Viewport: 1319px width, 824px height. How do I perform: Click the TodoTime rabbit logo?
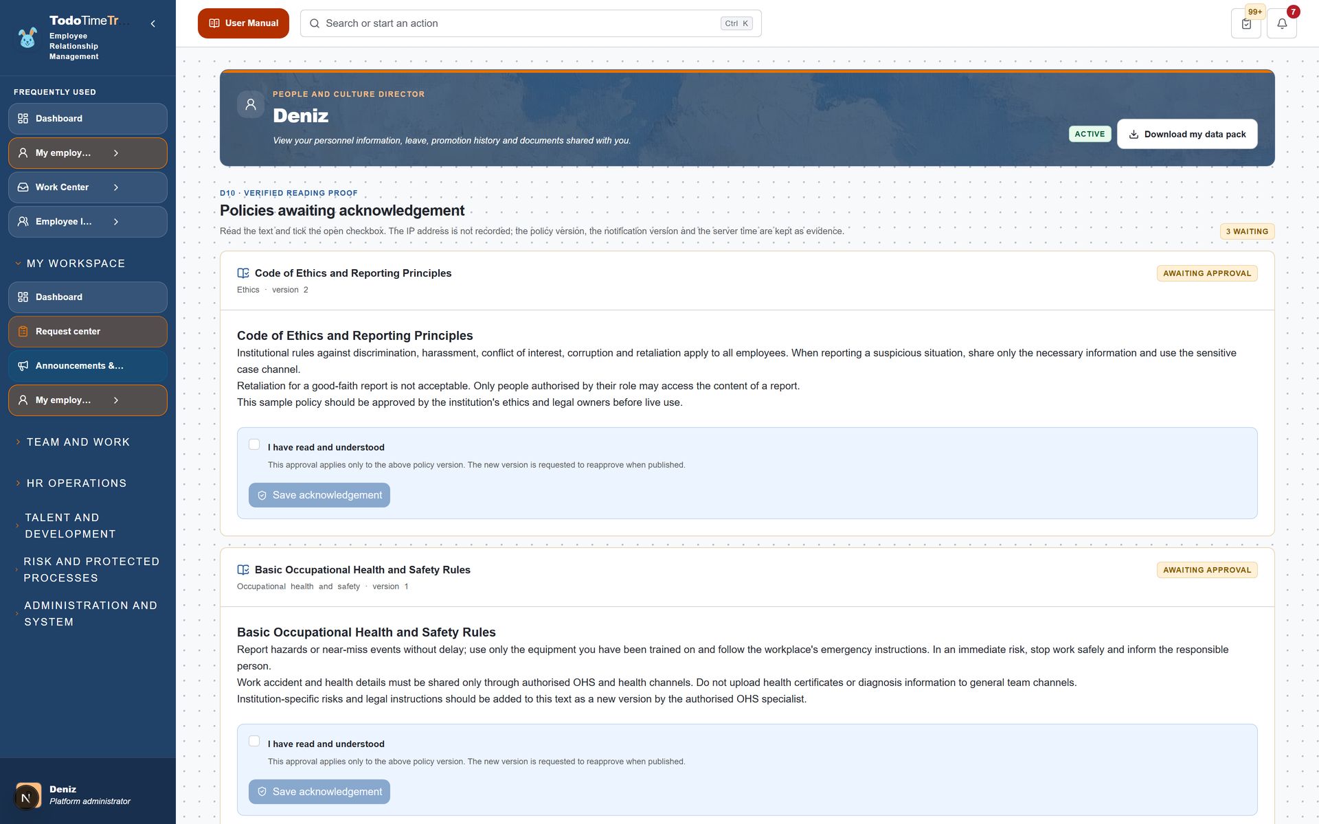[x=27, y=38]
